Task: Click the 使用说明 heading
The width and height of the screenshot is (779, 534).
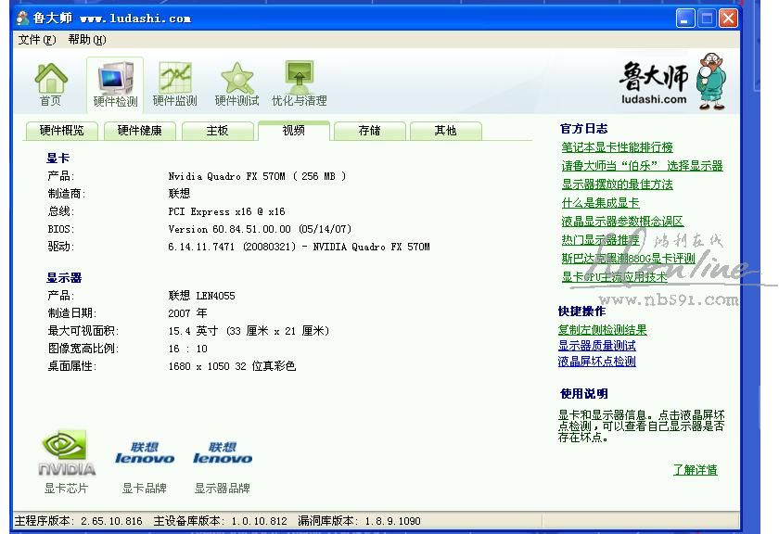Action: pos(583,394)
